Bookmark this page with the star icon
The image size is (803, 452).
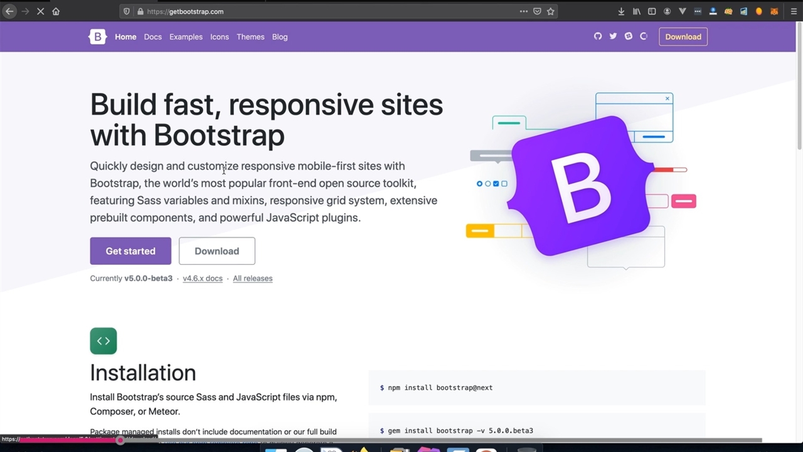click(550, 11)
